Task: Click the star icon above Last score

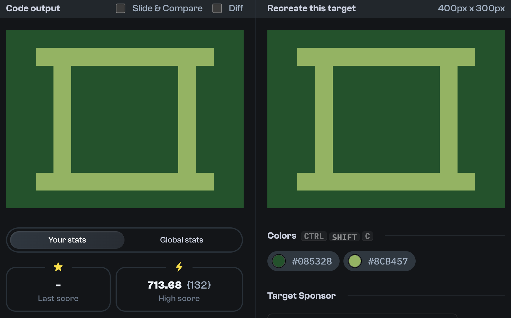Action: [x=58, y=267]
